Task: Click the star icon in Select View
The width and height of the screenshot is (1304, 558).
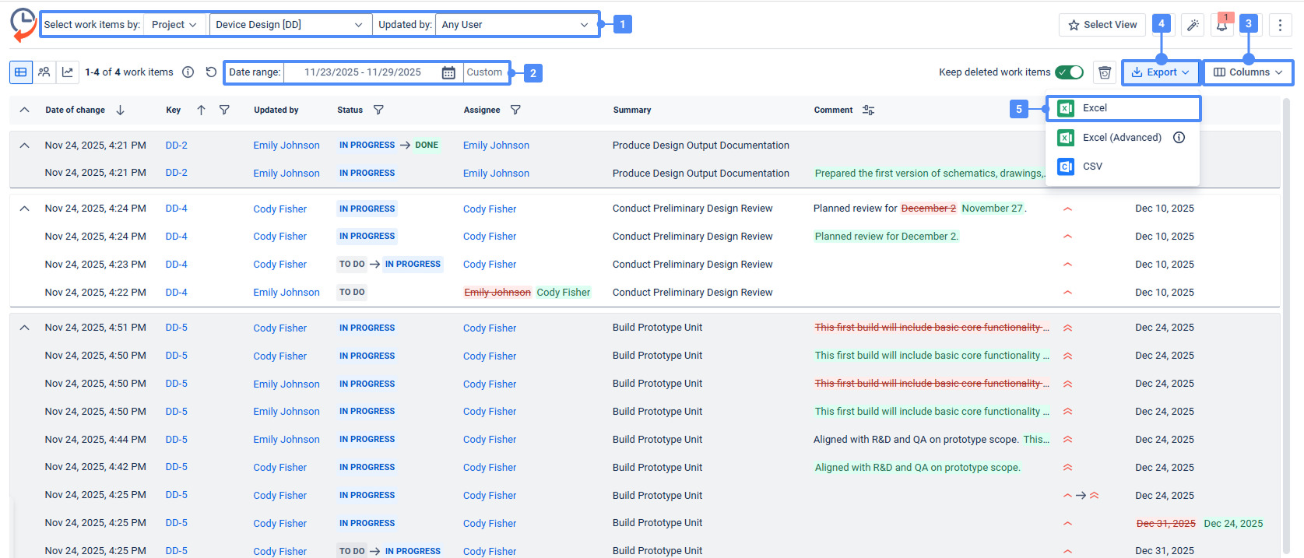Action: [1074, 25]
